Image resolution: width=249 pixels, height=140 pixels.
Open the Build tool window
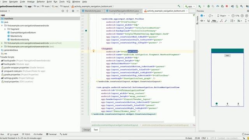click(63, 134)
